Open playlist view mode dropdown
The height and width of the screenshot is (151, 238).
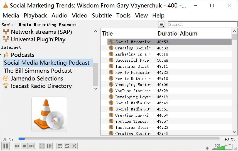(x=161, y=24)
